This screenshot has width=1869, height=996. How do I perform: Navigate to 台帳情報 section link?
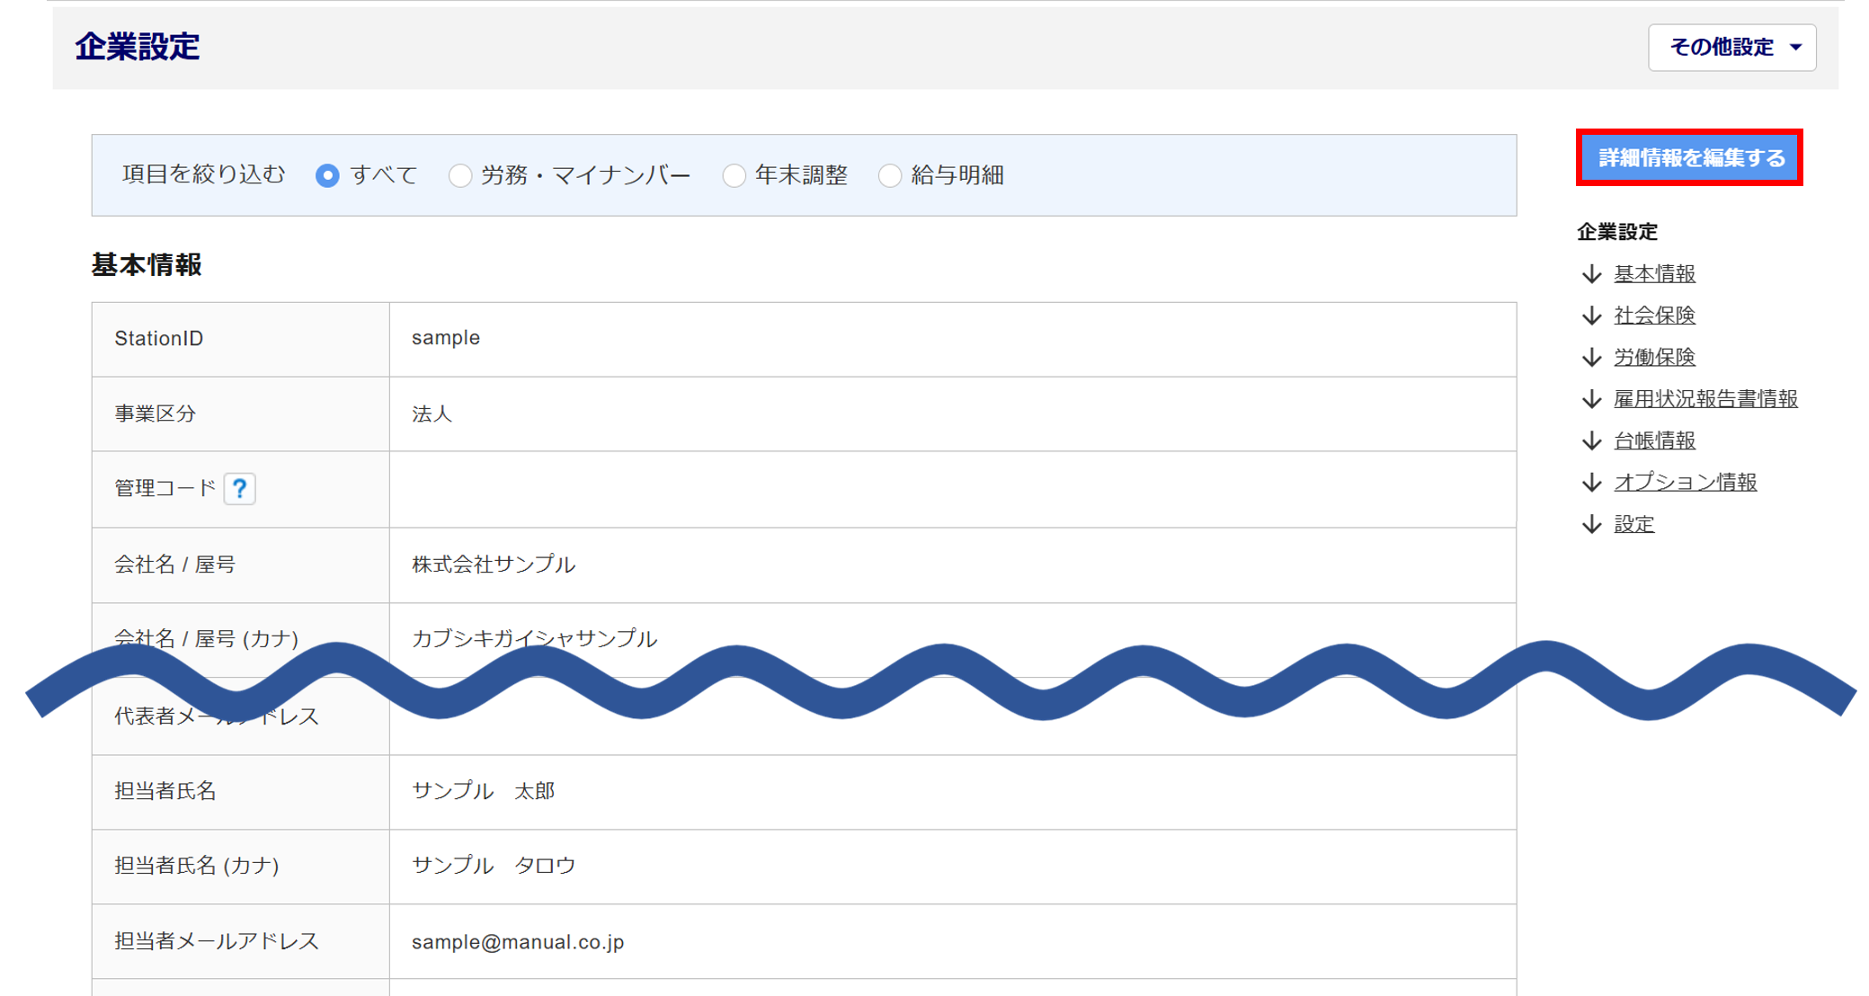[x=1653, y=440]
